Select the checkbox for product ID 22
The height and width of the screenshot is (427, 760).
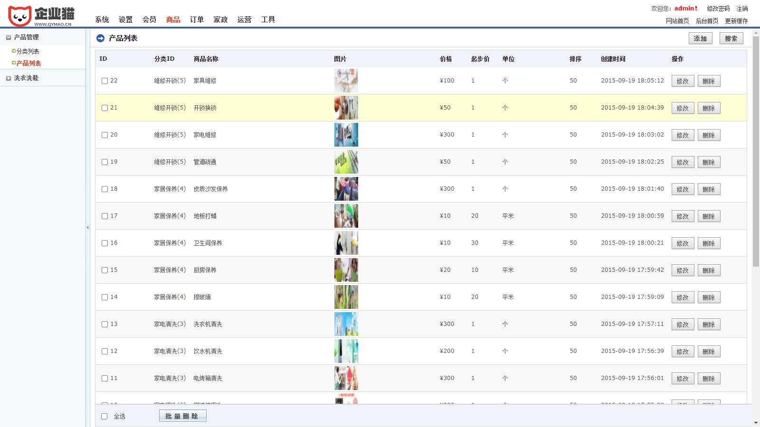click(x=104, y=81)
